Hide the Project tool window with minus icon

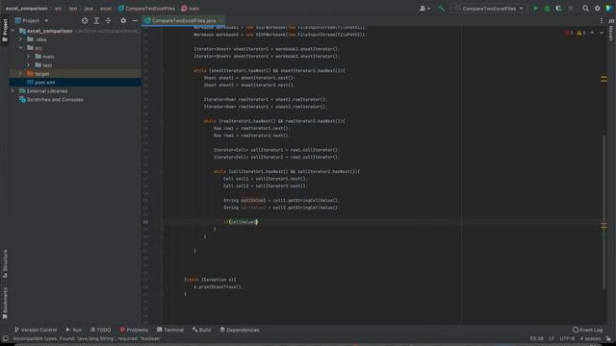(x=135, y=20)
